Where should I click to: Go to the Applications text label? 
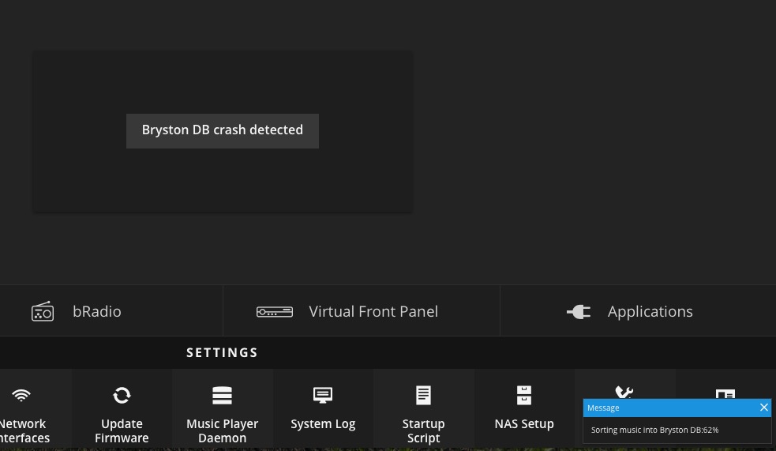pos(650,311)
